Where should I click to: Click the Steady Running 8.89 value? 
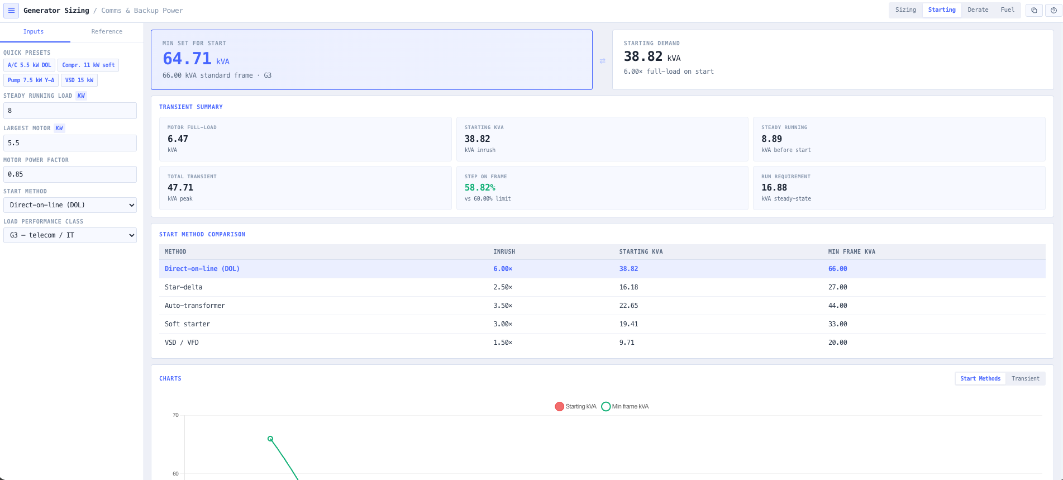771,139
